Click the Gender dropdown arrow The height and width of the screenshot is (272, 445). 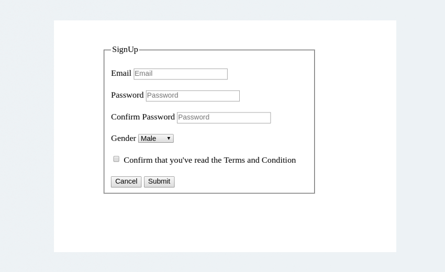click(169, 139)
